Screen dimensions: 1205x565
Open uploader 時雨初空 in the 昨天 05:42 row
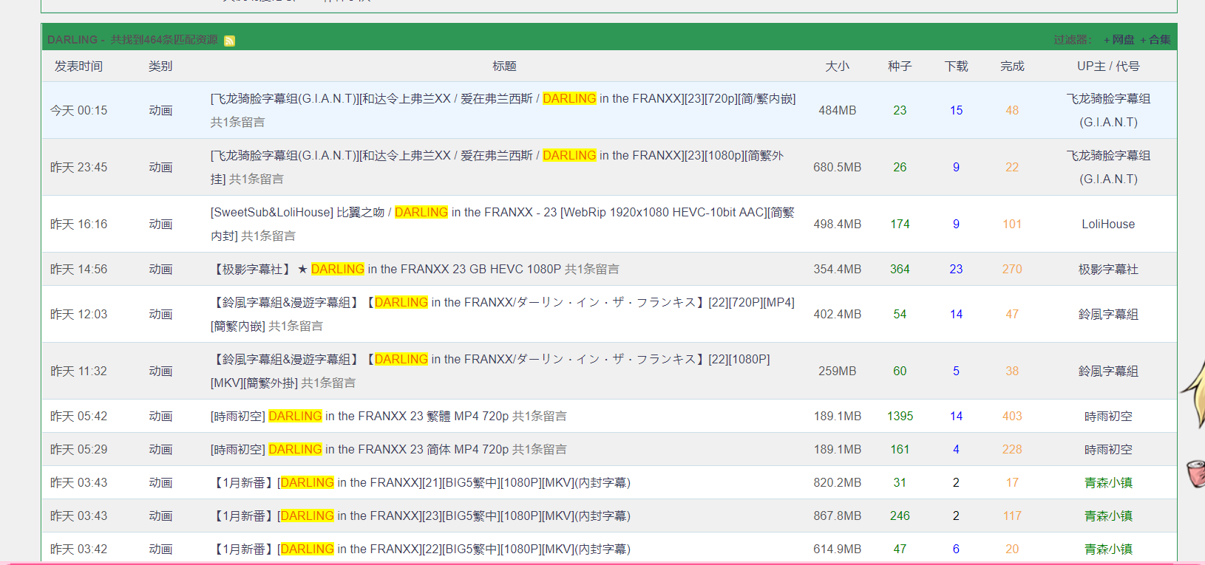1108,417
